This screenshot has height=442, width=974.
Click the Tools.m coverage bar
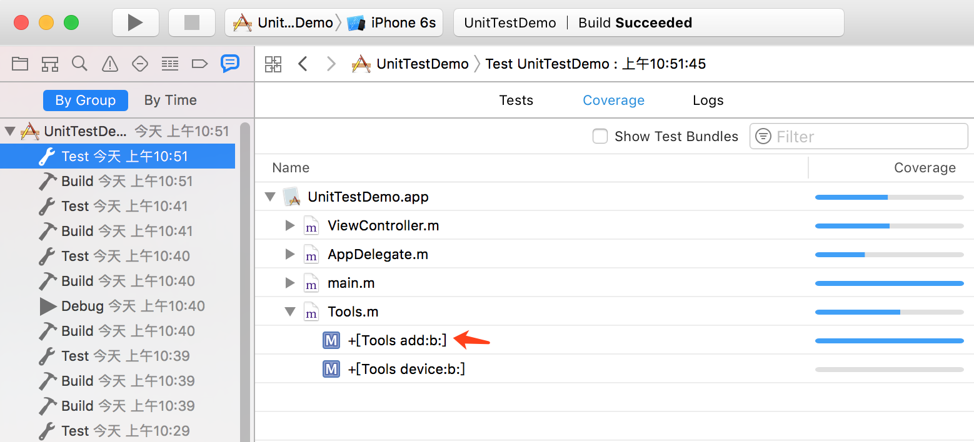tap(889, 312)
